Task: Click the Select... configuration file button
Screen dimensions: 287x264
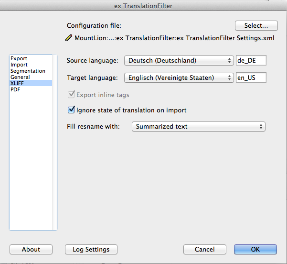Action: click(256, 25)
